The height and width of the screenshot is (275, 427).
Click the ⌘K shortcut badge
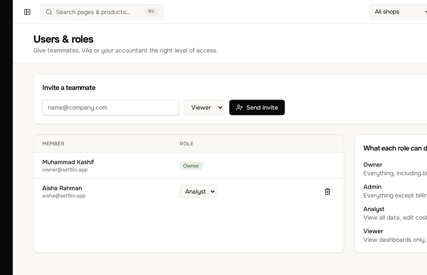click(x=151, y=12)
